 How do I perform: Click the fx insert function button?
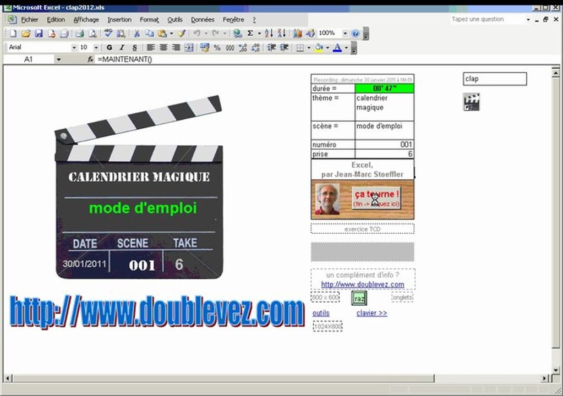90,59
